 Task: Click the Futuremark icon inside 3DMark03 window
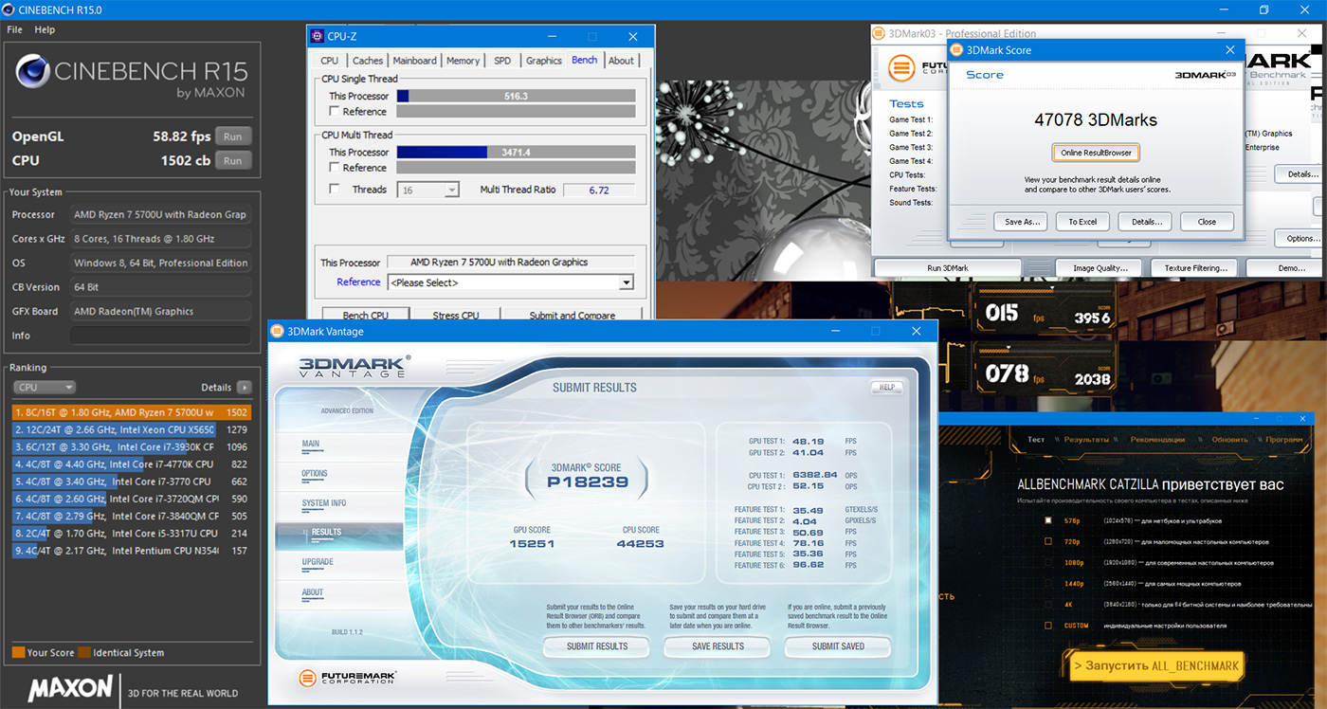900,67
